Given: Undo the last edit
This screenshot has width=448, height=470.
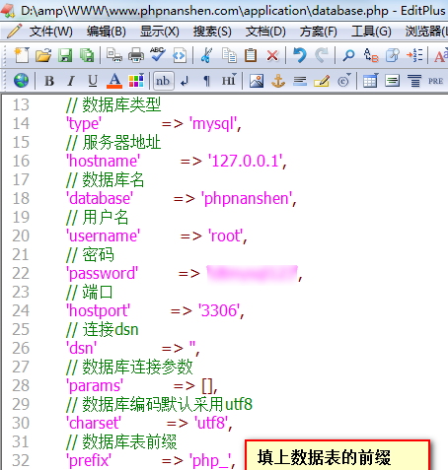Looking at the screenshot, I should [300, 55].
